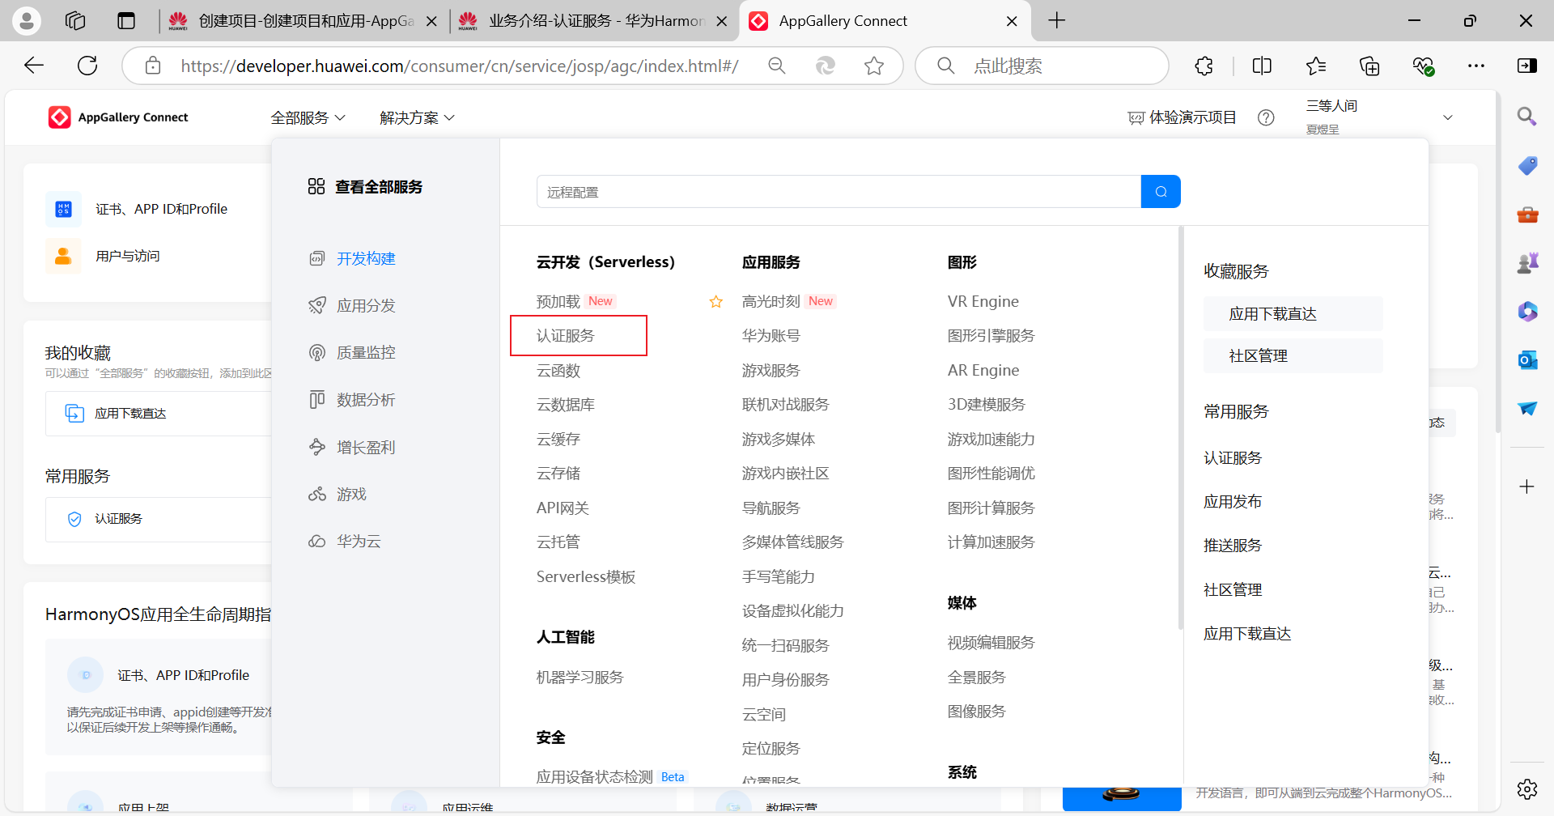
Task: Open the AR Engine service link
Action: [983, 371]
